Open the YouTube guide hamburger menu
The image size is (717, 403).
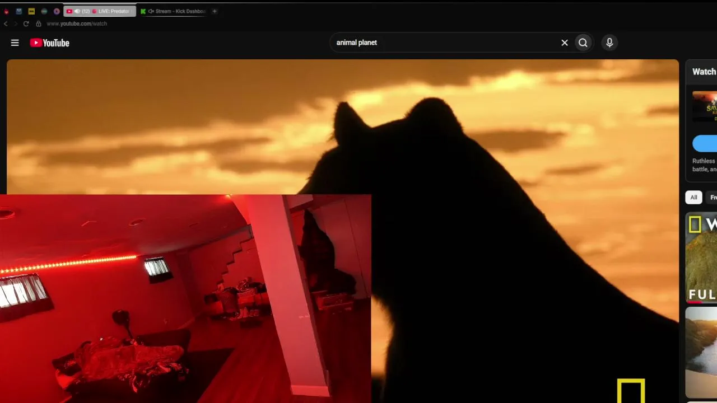[15, 43]
